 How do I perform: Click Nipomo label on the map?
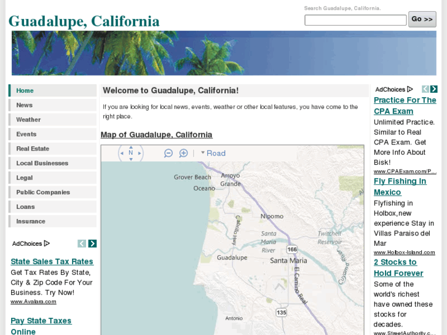click(x=272, y=216)
